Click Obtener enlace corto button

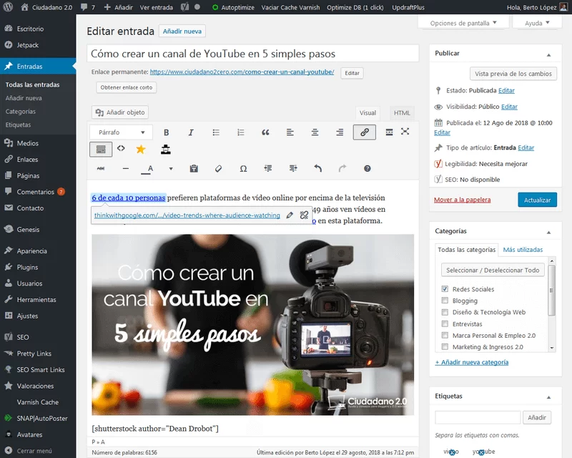click(127, 87)
